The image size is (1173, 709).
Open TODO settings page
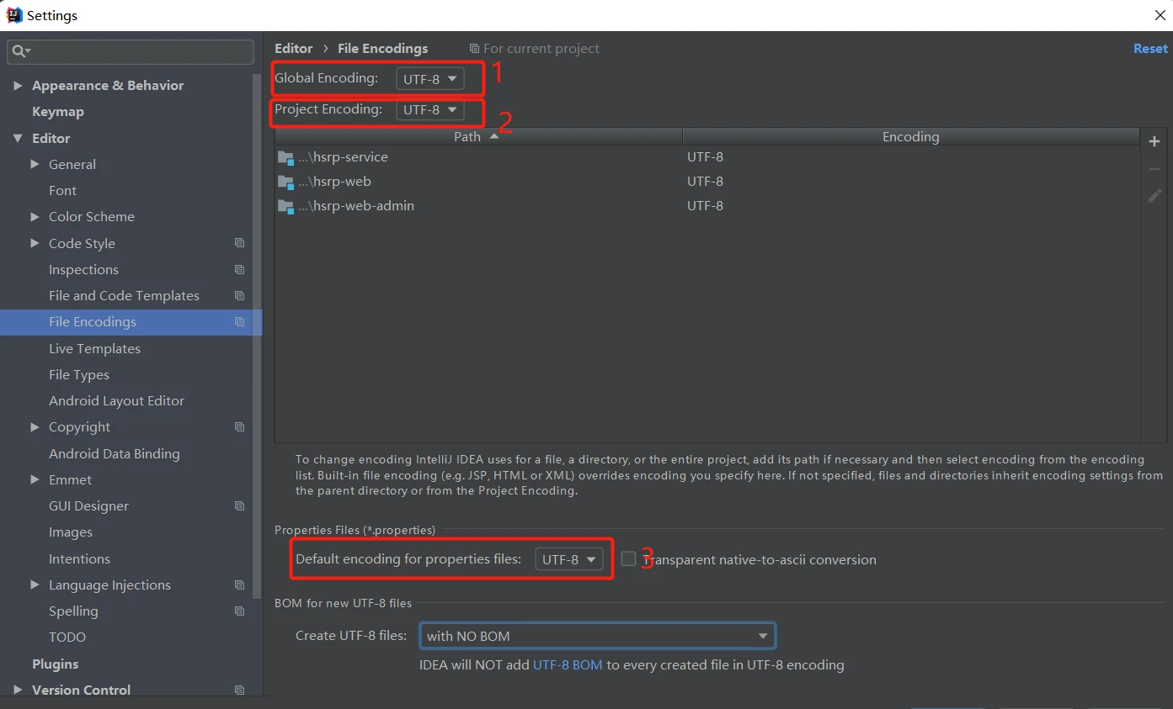click(67, 637)
